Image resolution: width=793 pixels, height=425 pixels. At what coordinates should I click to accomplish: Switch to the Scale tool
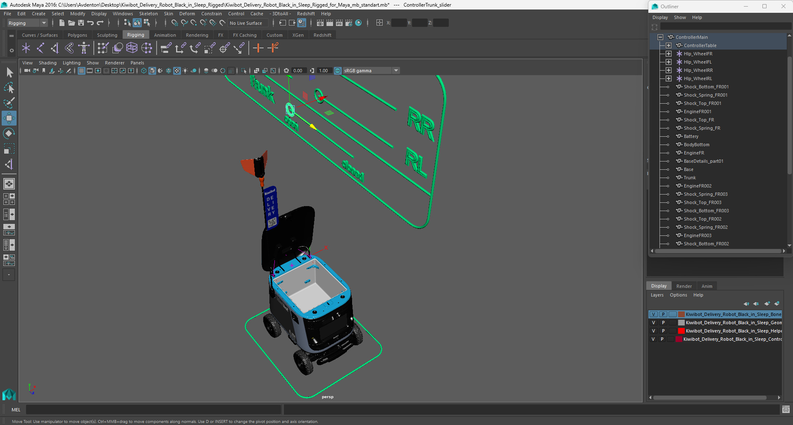[x=9, y=148]
